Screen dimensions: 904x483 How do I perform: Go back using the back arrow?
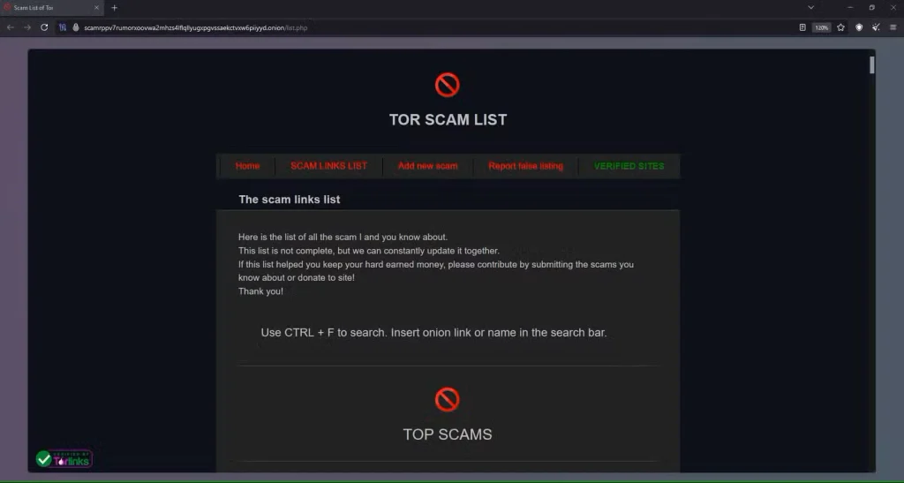pos(11,27)
